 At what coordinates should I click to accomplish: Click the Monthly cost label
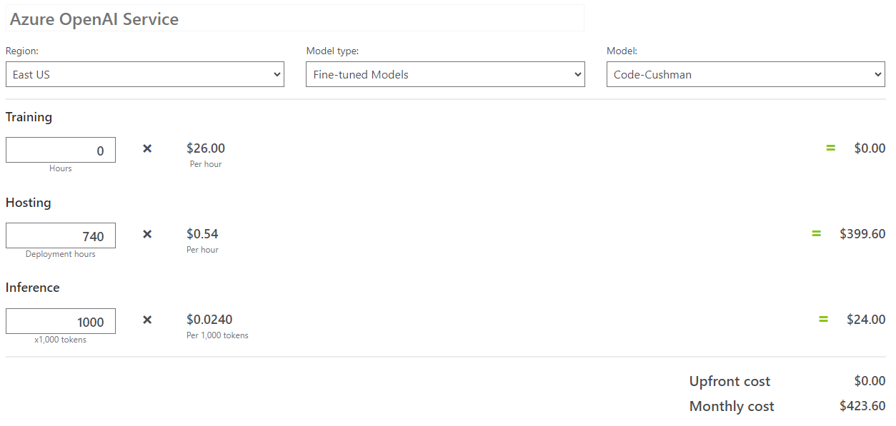pos(732,406)
